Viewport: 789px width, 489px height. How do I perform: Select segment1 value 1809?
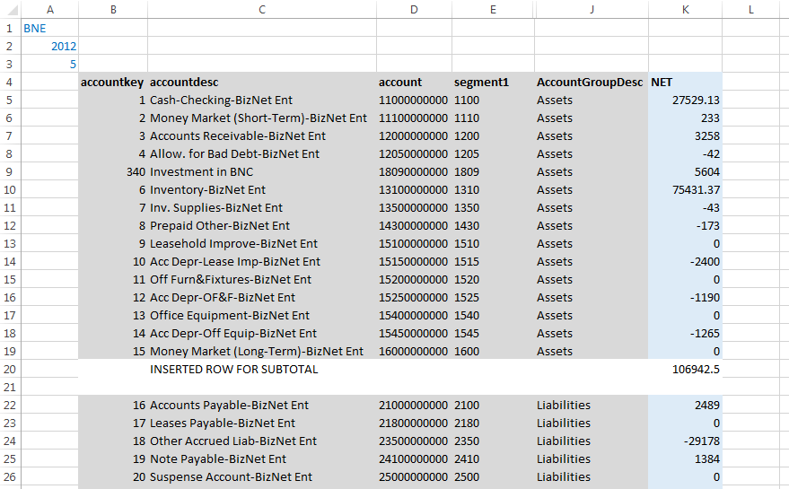point(492,171)
